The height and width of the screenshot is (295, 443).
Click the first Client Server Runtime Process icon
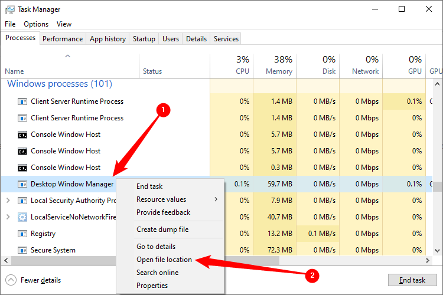22,101
